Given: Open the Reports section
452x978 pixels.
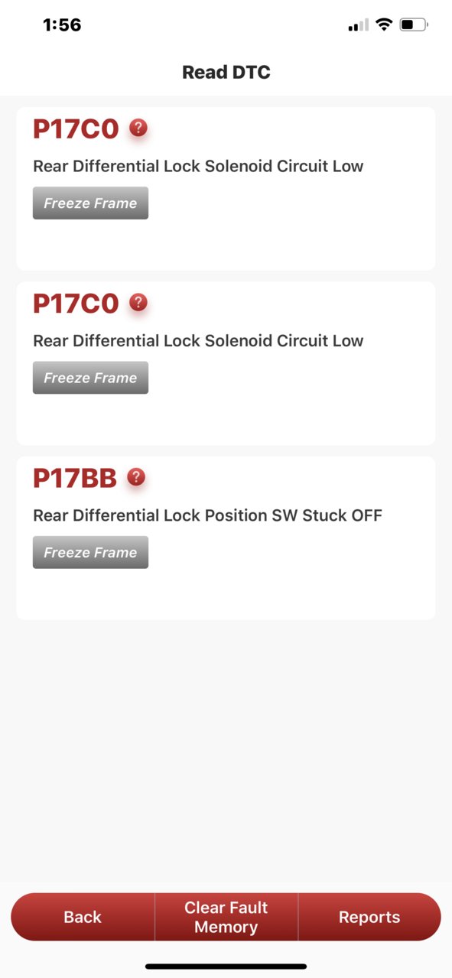Looking at the screenshot, I should pos(369,917).
